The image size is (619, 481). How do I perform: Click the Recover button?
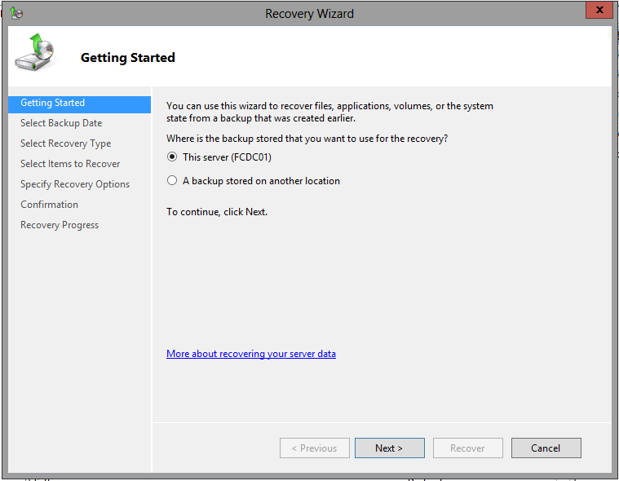(x=468, y=448)
